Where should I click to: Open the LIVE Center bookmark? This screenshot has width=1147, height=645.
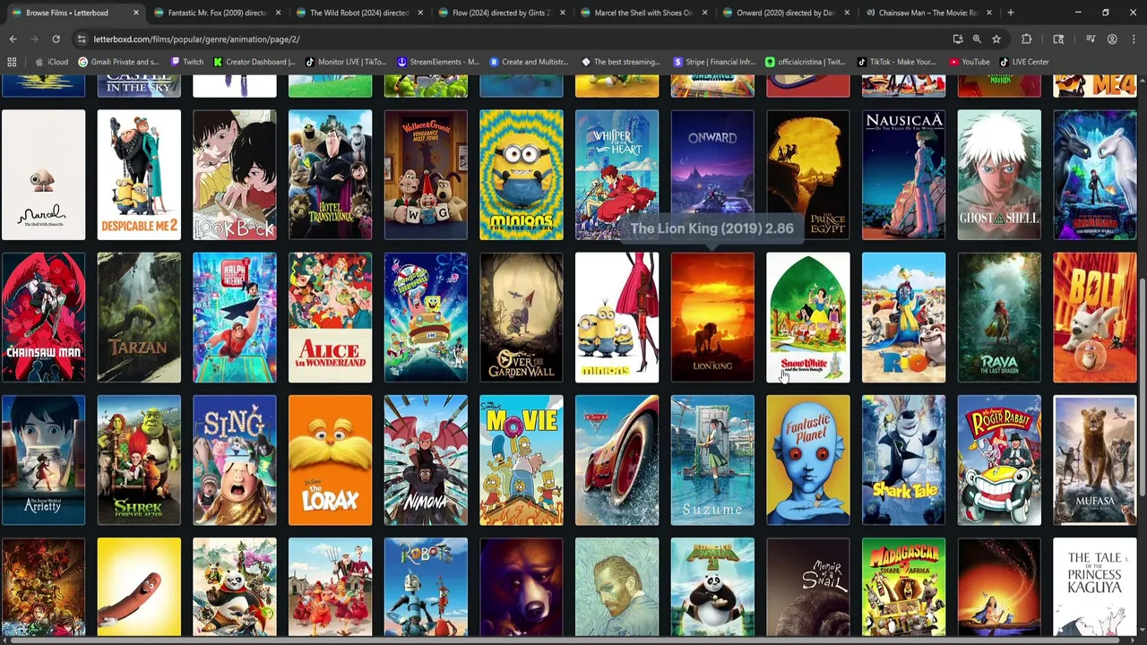[x=1024, y=62]
